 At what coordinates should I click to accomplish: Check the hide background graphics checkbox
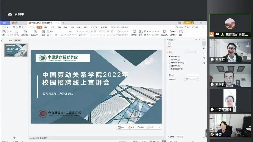pyautogui.click(x=169, y=69)
